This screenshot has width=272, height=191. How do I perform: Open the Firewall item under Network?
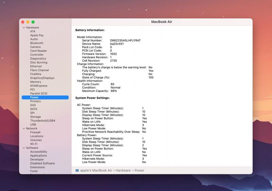(x=35, y=132)
